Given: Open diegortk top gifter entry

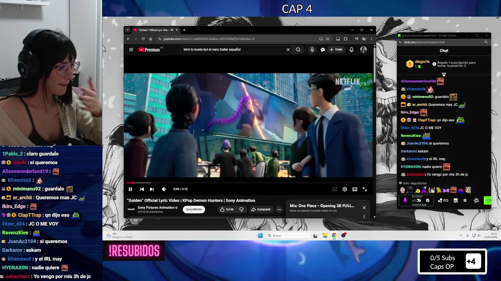Looking at the screenshot, I should [x=419, y=64].
